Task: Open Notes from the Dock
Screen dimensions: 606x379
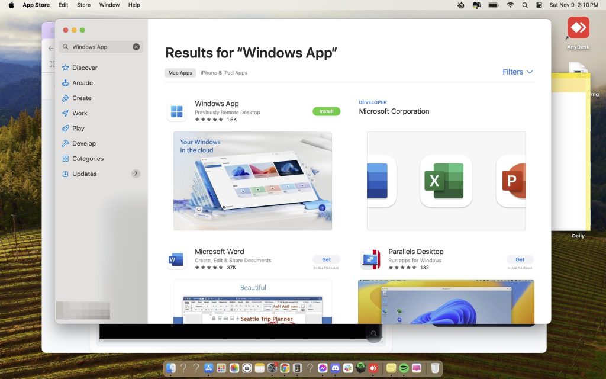Action: point(259,368)
